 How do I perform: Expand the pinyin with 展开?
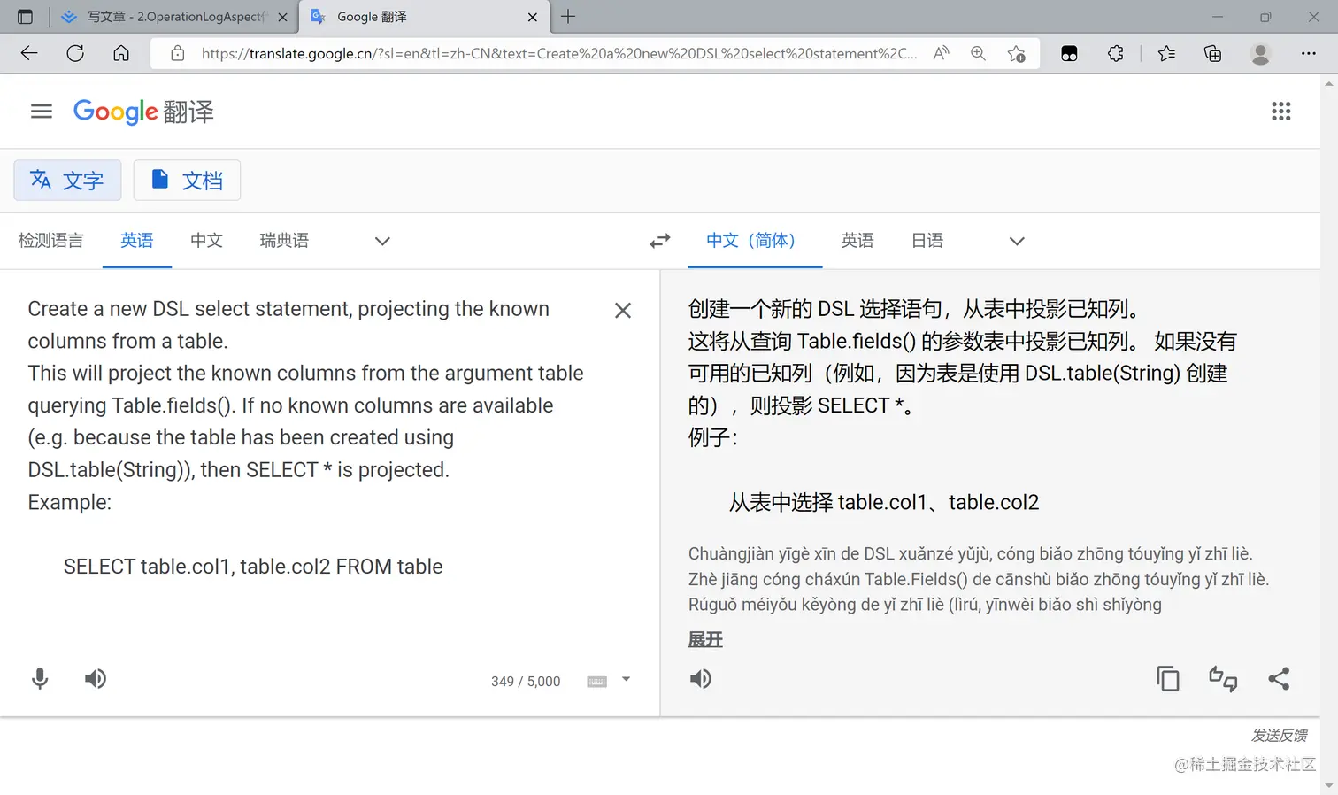705,639
